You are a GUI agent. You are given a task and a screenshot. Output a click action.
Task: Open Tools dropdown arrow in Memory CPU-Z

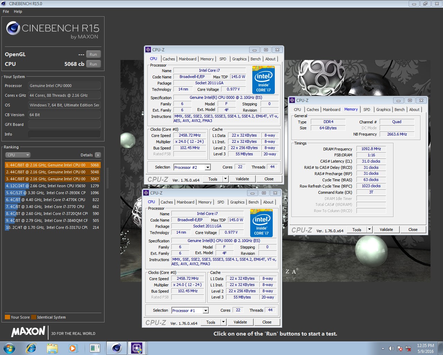(x=369, y=230)
